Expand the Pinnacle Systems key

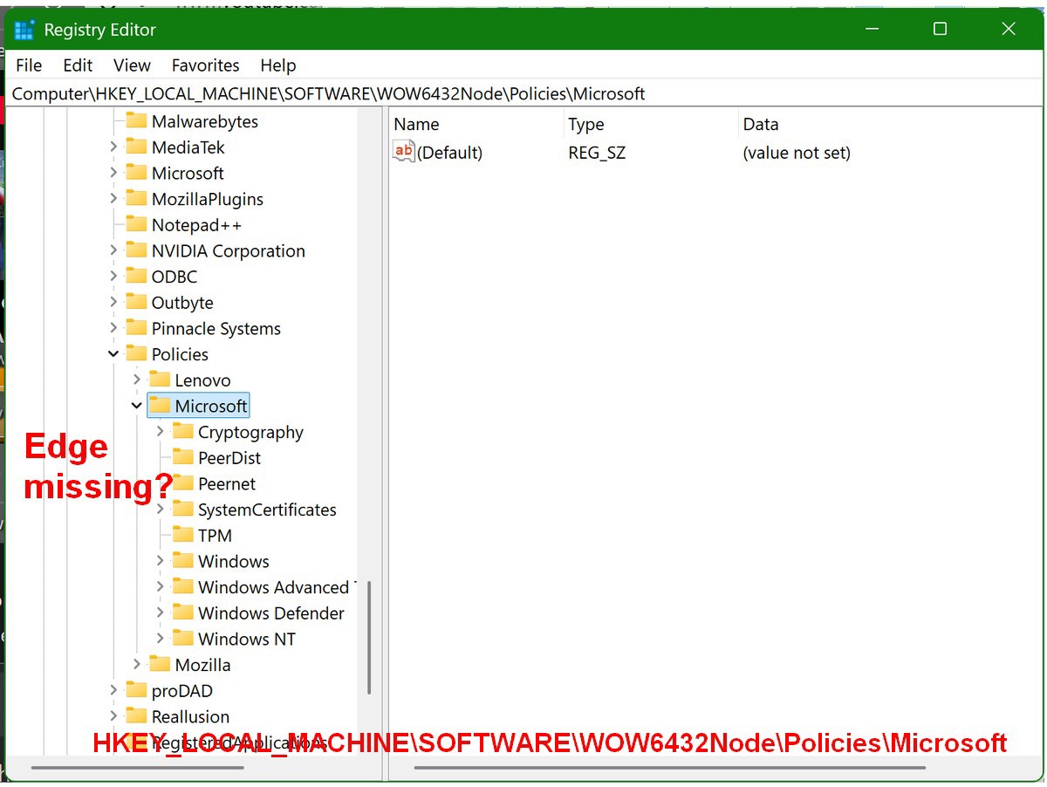pyautogui.click(x=113, y=329)
